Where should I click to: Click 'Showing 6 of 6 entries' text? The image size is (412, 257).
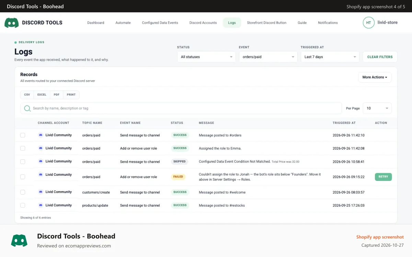[x=35, y=218]
